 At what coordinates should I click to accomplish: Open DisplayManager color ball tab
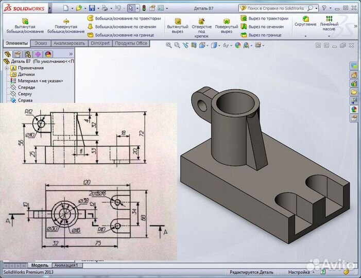(48, 54)
